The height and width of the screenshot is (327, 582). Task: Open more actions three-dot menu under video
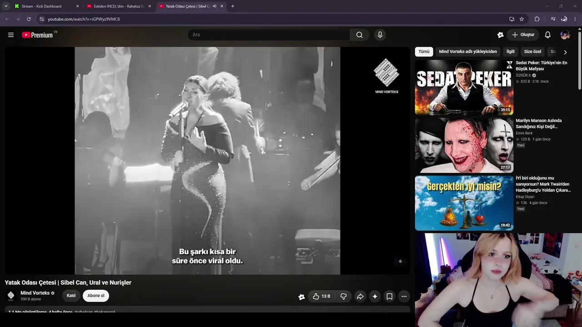click(404, 297)
